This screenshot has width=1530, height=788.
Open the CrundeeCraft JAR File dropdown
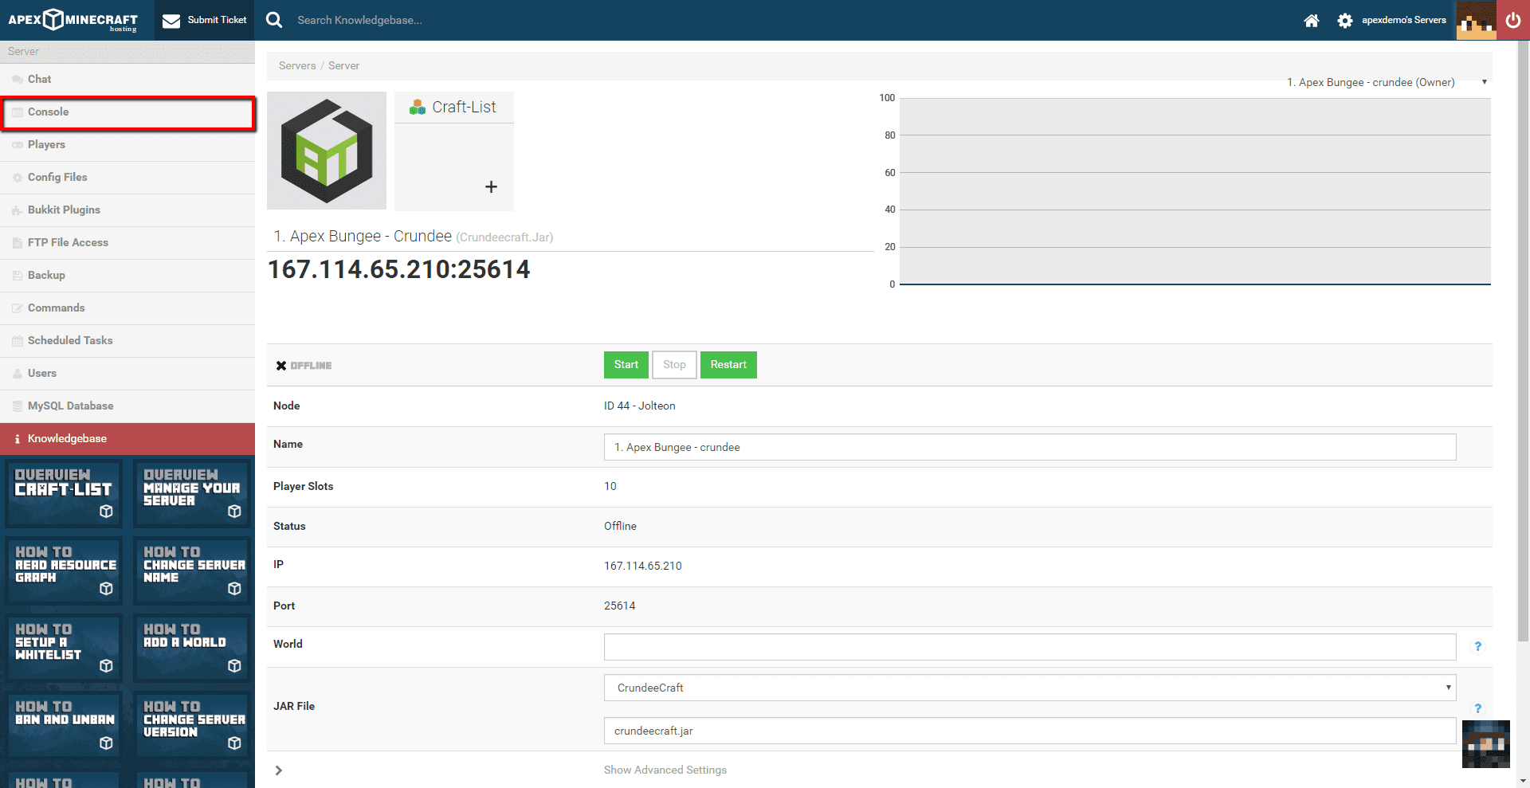[x=1030, y=688]
